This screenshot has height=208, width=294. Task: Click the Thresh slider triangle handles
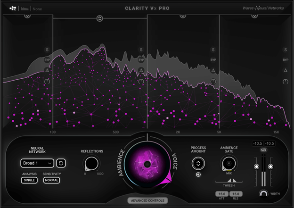point(232,180)
